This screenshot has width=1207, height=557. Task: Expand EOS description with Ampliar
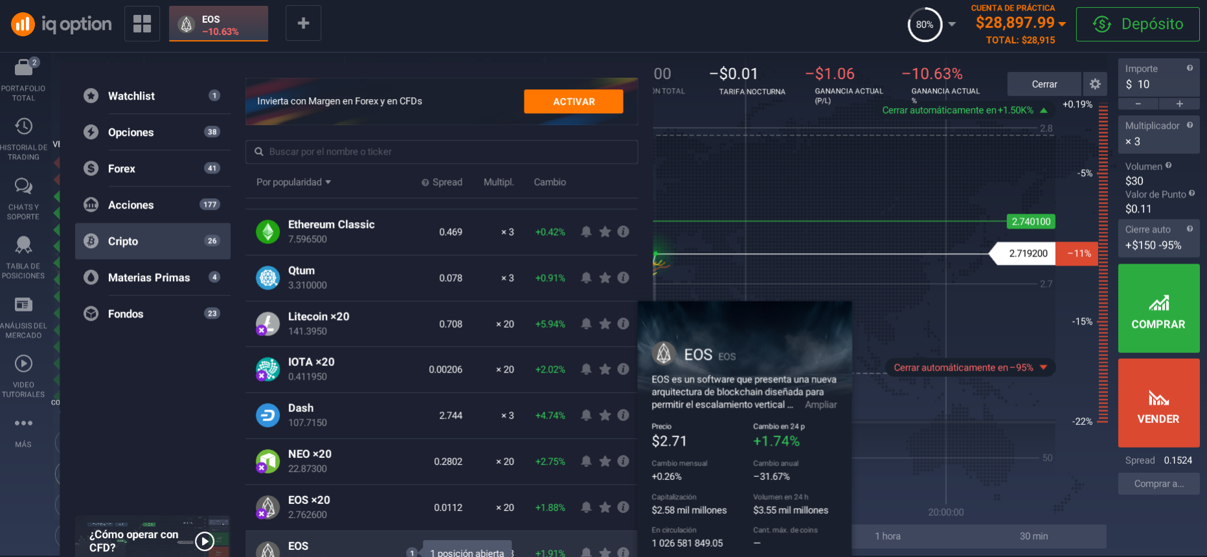(x=820, y=405)
